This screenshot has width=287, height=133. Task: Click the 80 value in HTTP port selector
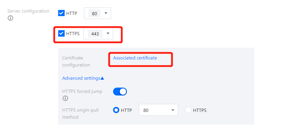[94, 13]
